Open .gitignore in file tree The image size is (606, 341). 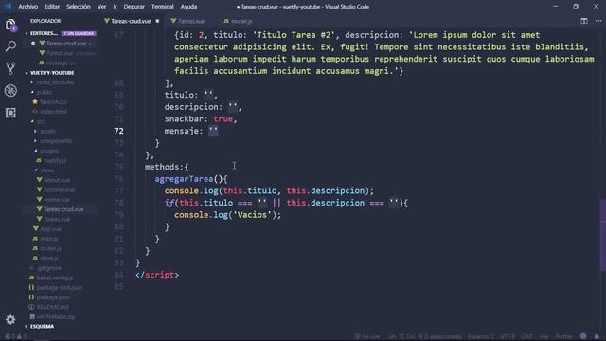[49, 268]
